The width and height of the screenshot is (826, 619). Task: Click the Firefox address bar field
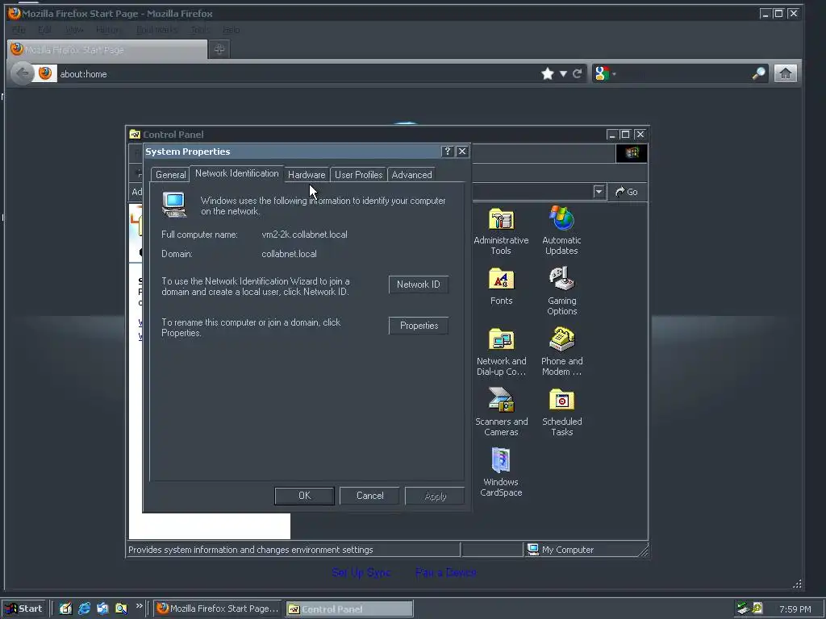coord(298,73)
